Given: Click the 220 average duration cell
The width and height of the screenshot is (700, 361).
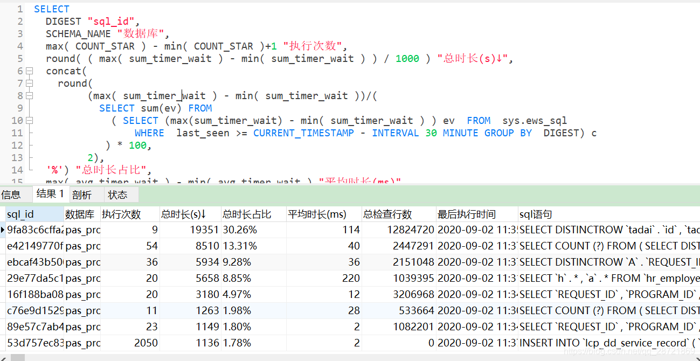Looking at the screenshot, I should point(324,279).
